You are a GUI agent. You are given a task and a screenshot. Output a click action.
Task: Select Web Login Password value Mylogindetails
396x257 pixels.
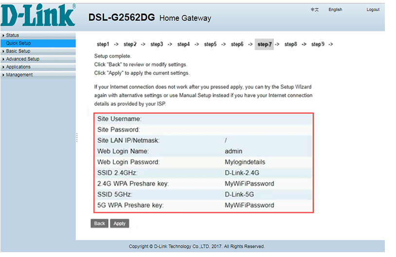click(x=245, y=162)
